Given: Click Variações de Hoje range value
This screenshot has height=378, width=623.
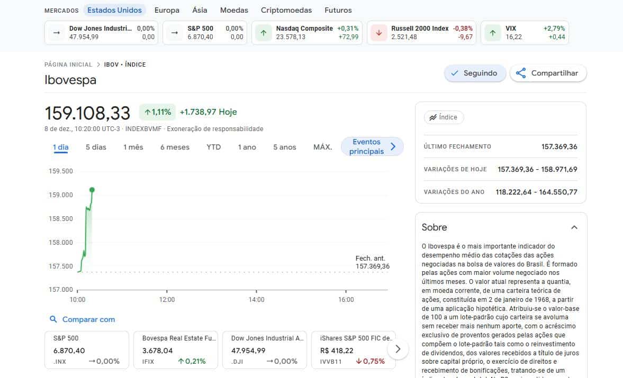Looking at the screenshot, I should (x=537, y=169).
